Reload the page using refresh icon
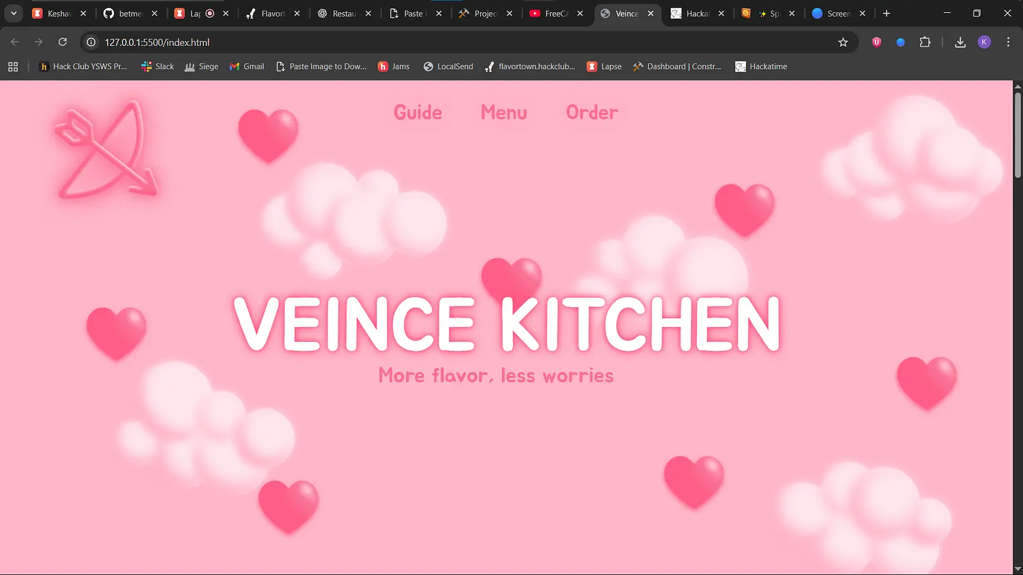This screenshot has width=1023, height=575. (x=63, y=42)
